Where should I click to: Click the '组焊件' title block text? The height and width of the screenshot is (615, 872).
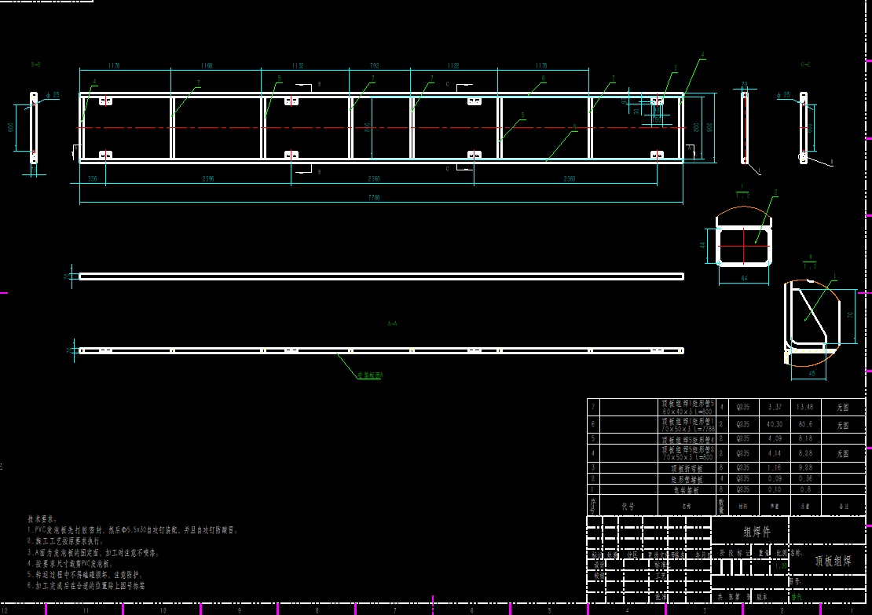pos(757,532)
